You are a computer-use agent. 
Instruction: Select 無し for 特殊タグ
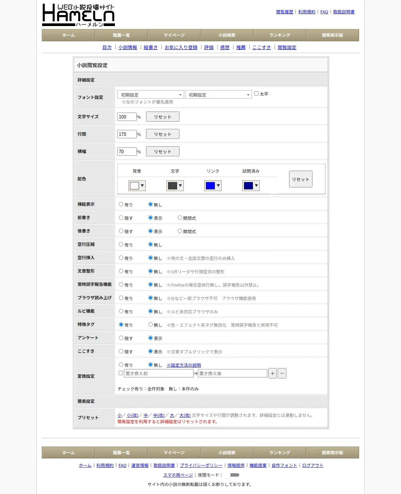(x=151, y=325)
